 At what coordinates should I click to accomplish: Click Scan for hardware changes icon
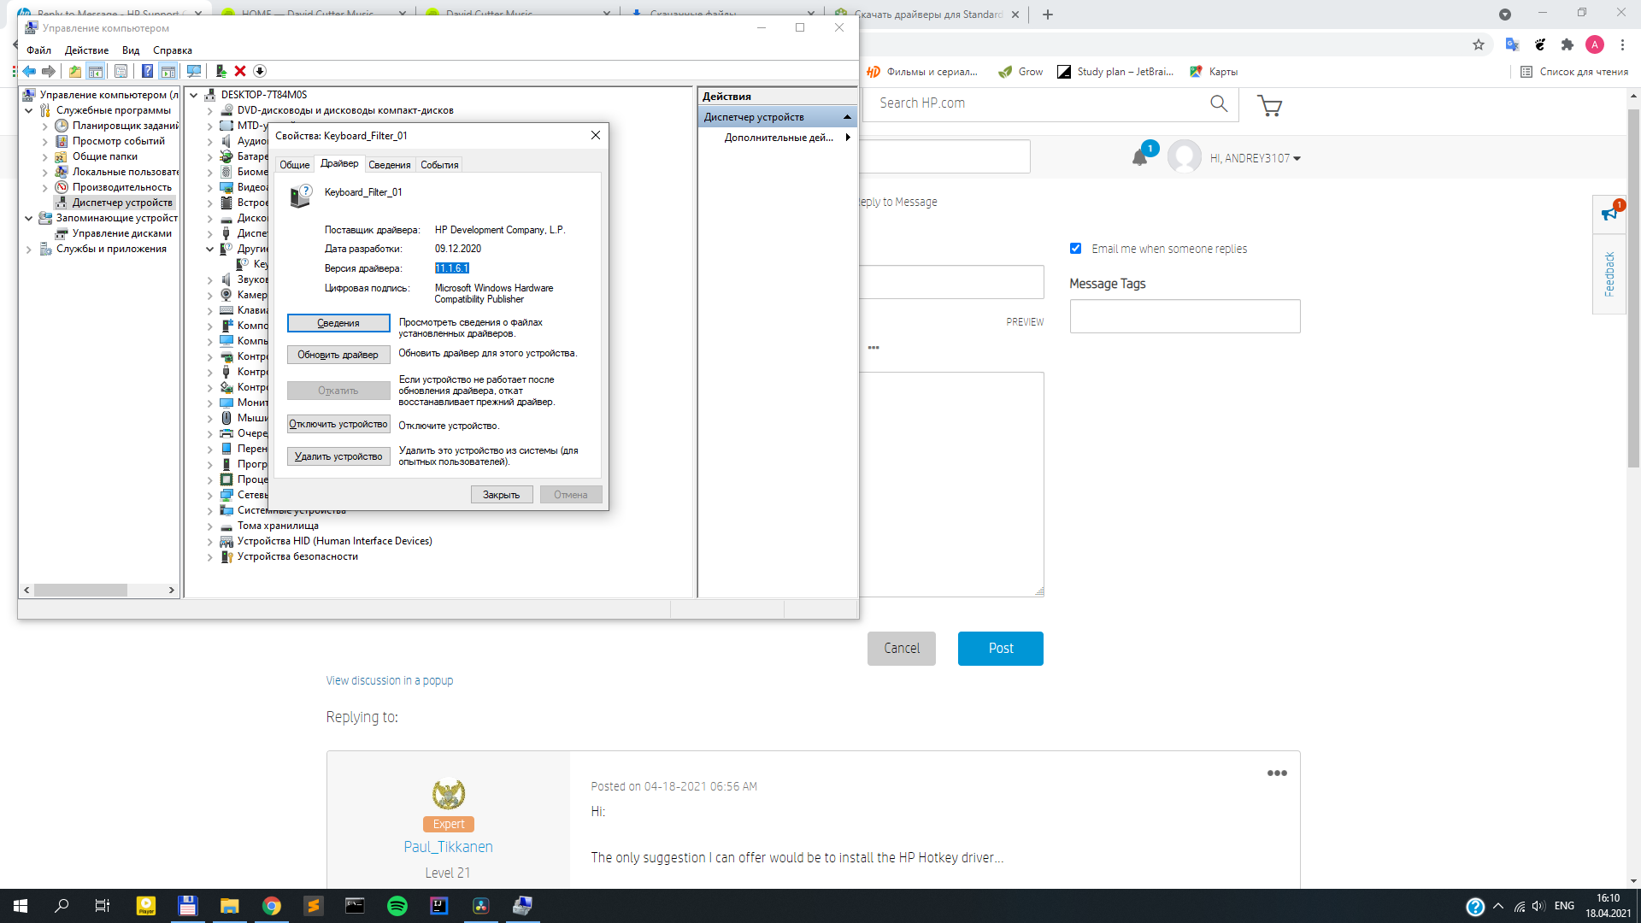(x=194, y=72)
